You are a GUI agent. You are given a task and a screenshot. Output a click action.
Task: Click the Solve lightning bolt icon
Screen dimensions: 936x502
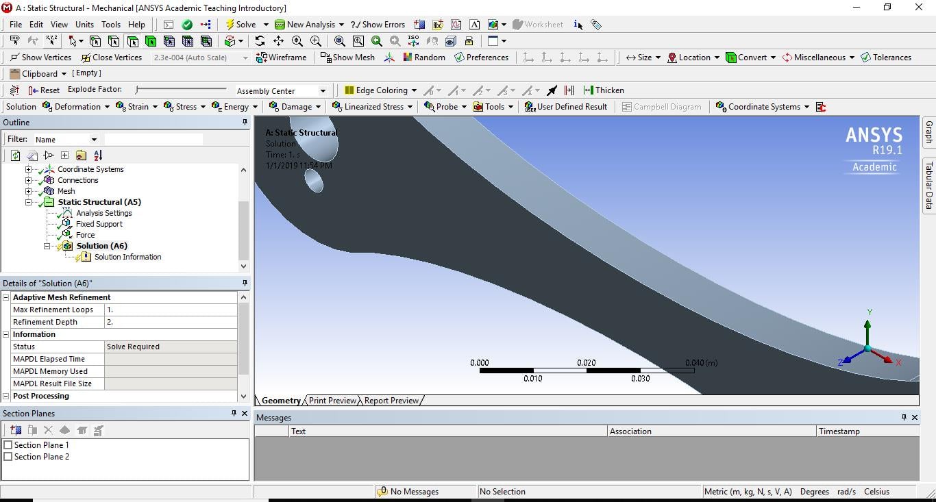click(230, 25)
